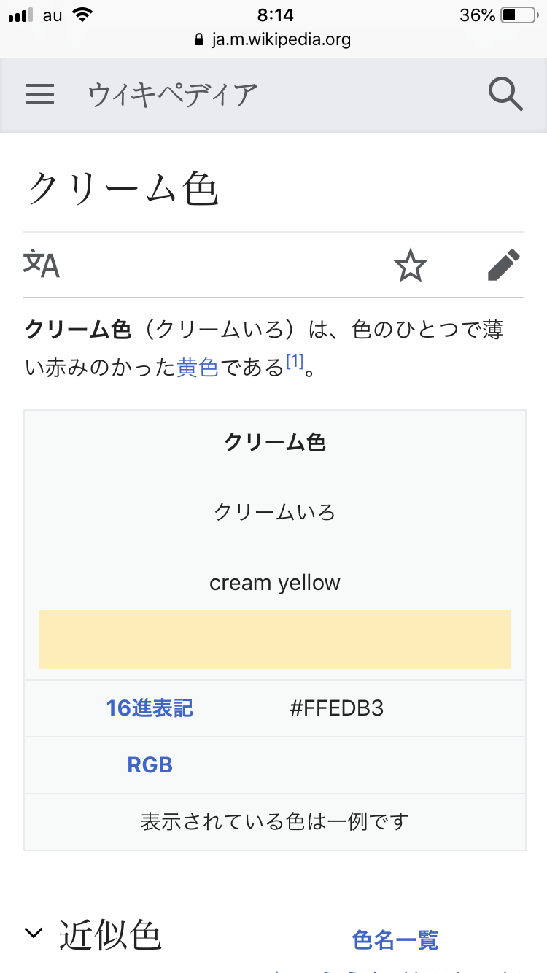Open the language switcher icon

point(42,264)
